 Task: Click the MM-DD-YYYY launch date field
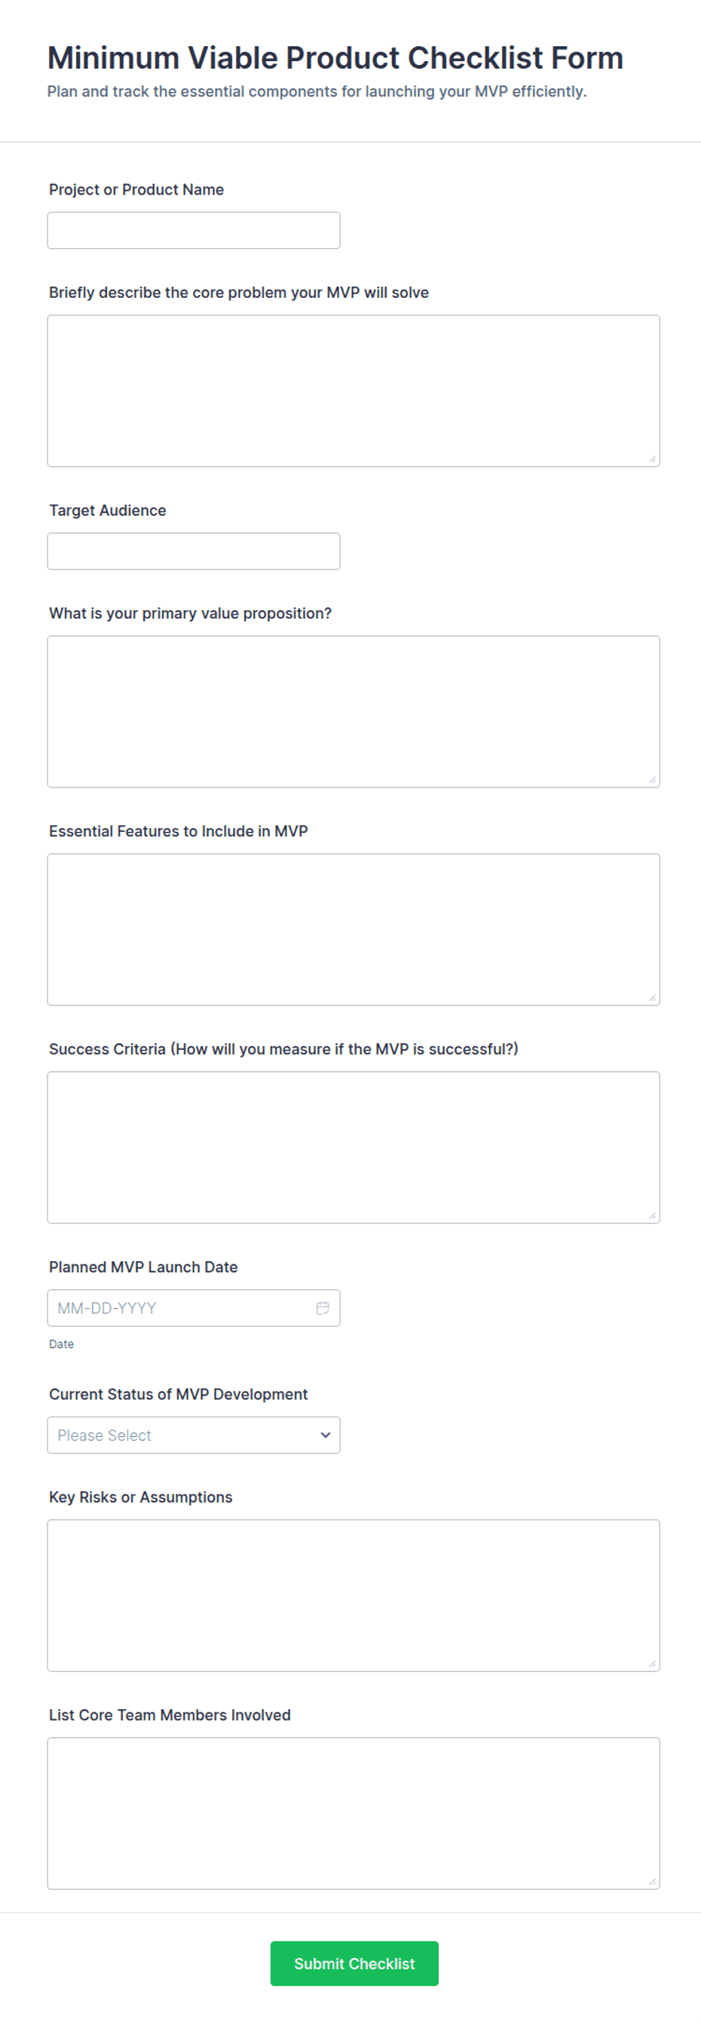194,1308
